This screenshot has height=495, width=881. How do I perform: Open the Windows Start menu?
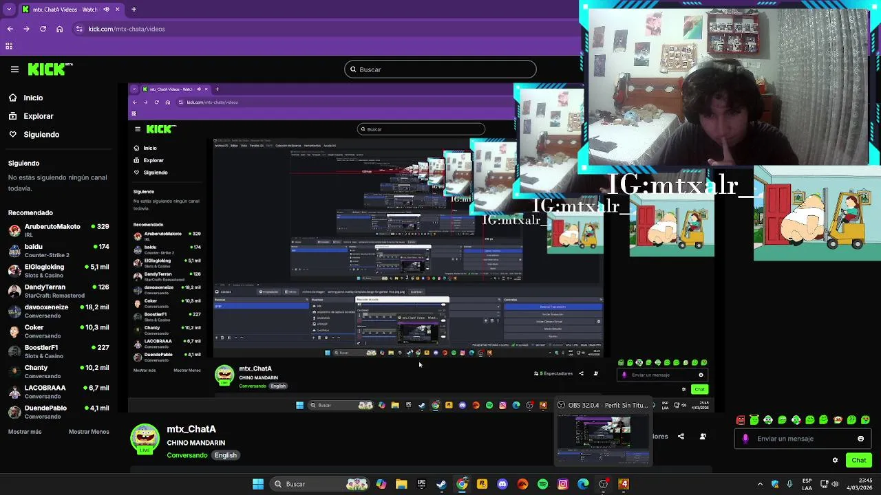tap(257, 484)
